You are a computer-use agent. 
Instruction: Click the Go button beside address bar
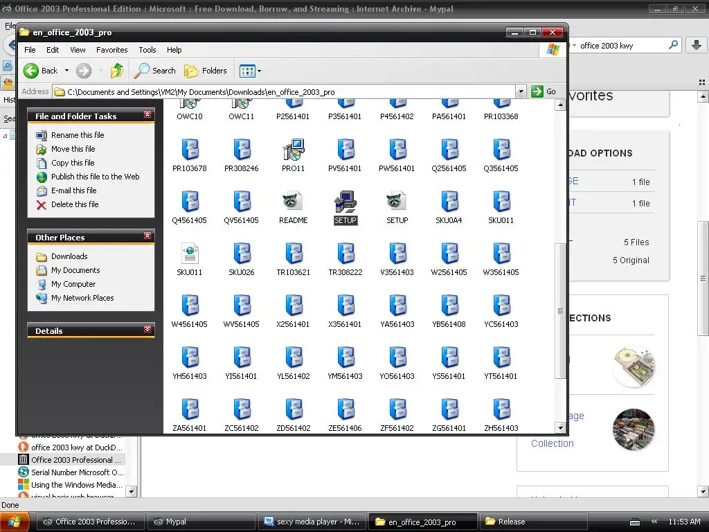pos(544,91)
